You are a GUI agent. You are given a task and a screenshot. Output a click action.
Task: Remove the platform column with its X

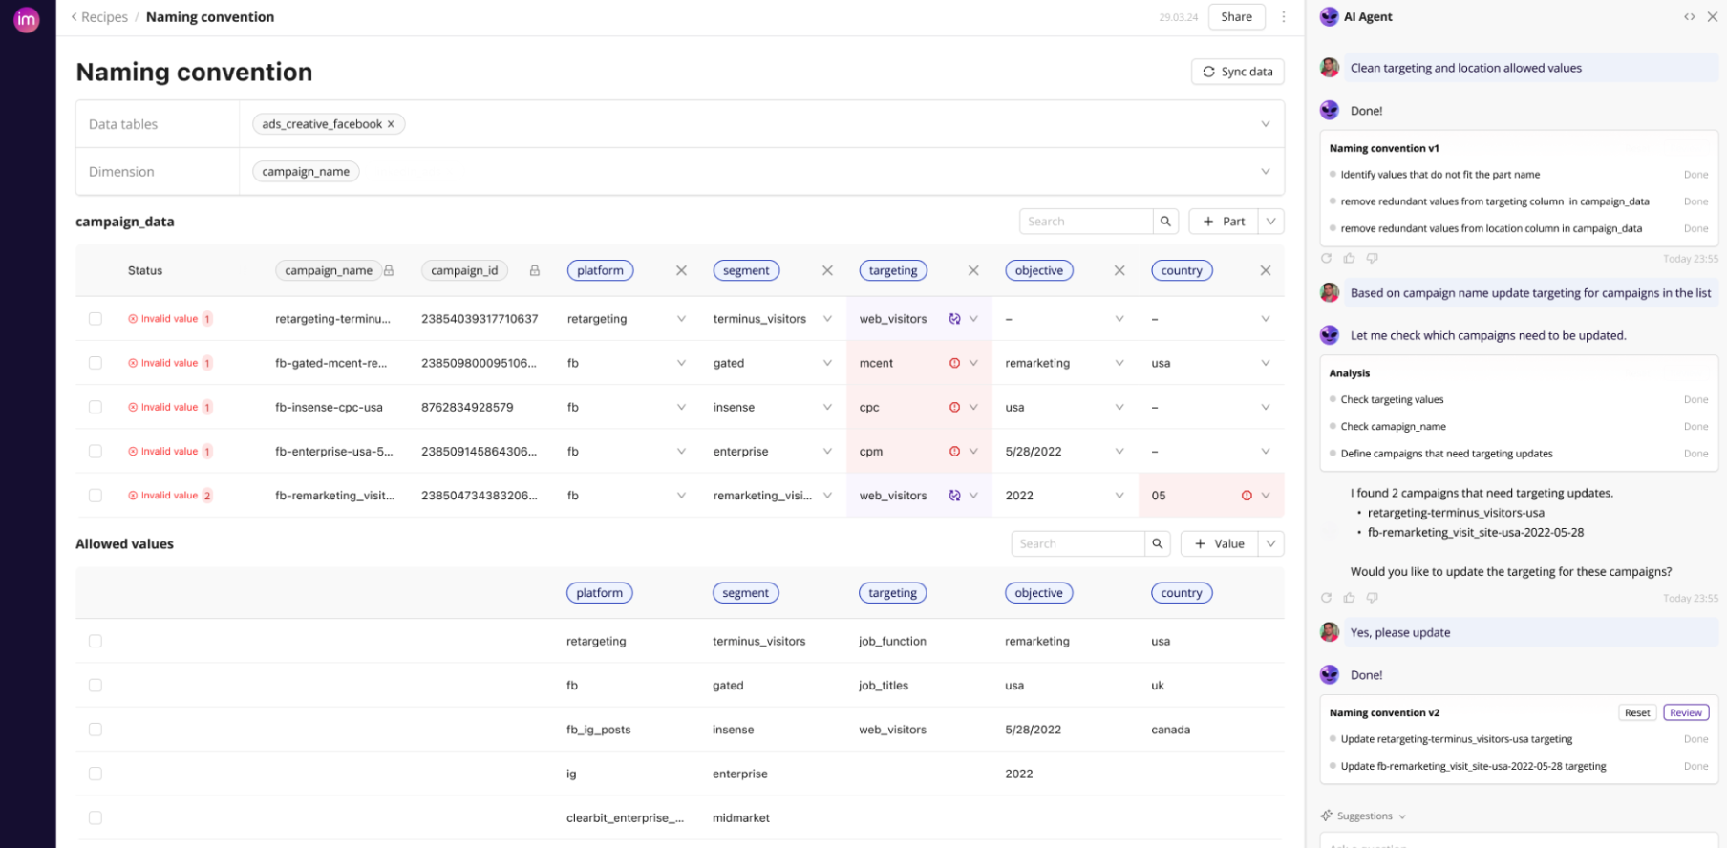(681, 271)
